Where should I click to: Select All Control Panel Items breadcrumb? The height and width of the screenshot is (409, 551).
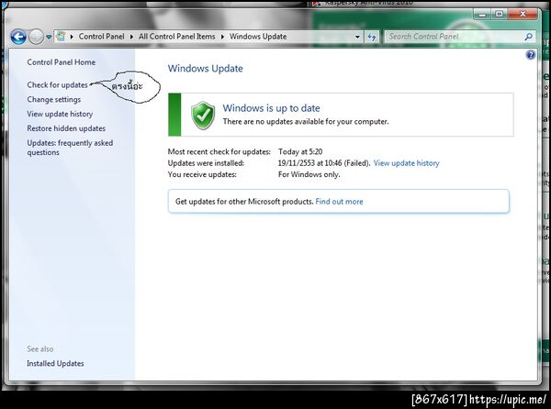click(x=176, y=37)
